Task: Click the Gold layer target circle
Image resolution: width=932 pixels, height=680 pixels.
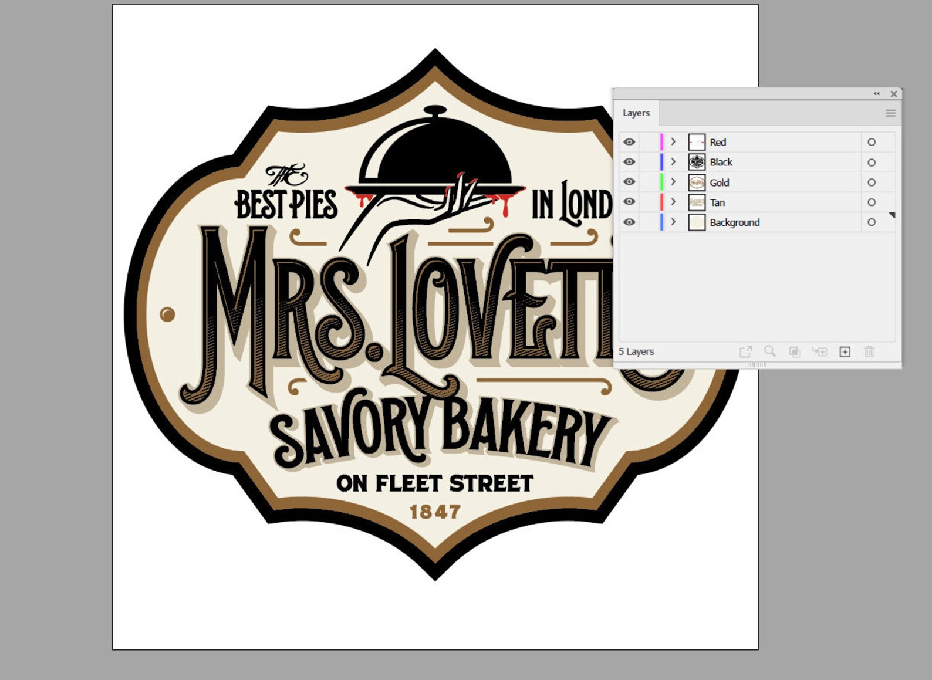Action: pos(872,182)
